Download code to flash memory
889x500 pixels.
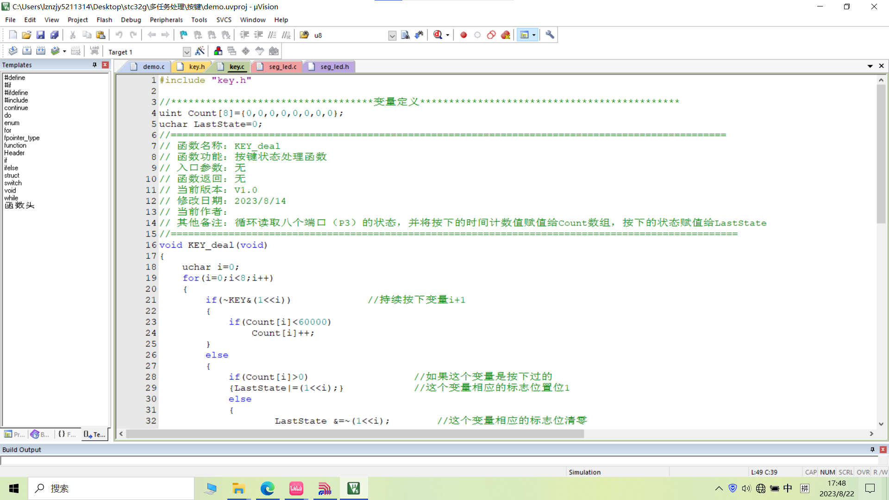point(94,51)
